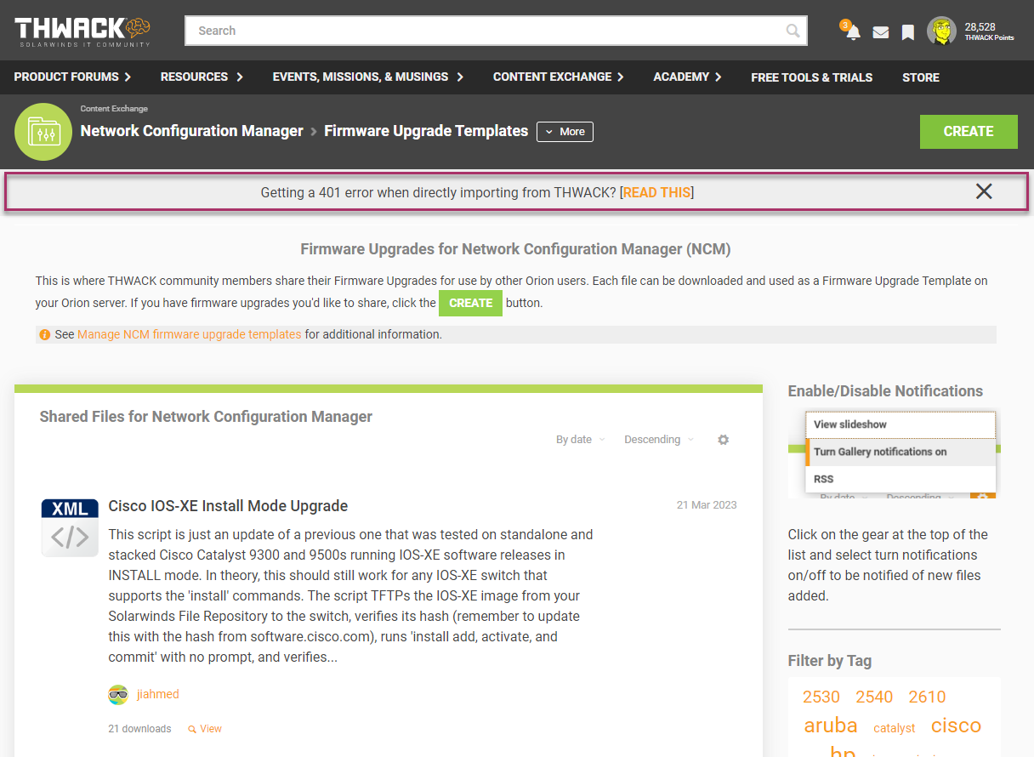Go to Free Tools & Trials

(811, 77)
